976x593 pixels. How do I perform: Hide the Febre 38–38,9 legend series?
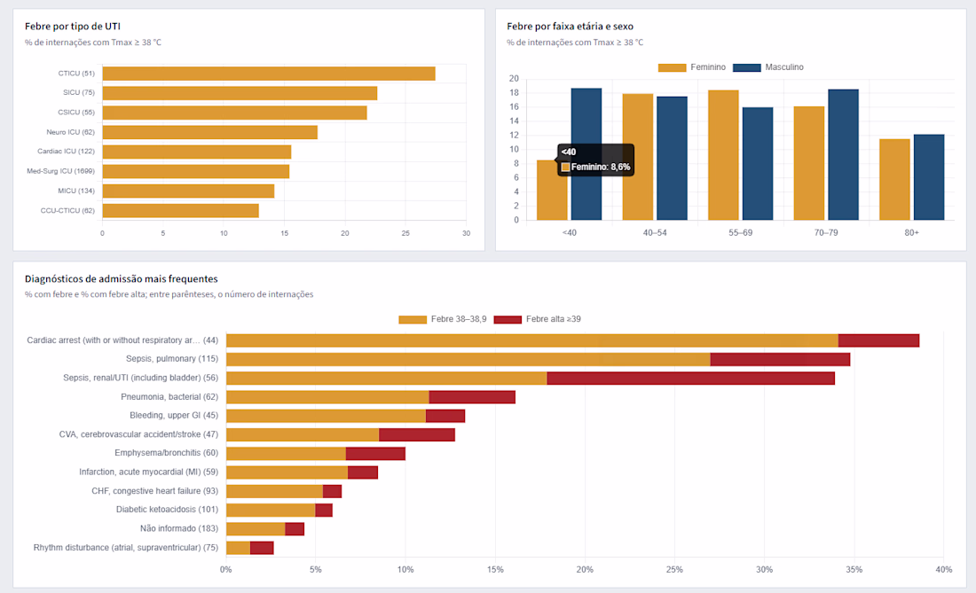pos(443,319)
